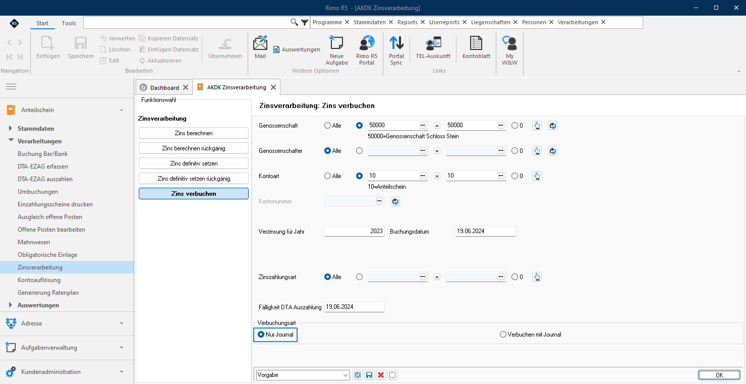Open Mahnwesen in the Verarbeitungen list
Image resolution: width=746 pixels, height=384 pixels.
point(34,242)
